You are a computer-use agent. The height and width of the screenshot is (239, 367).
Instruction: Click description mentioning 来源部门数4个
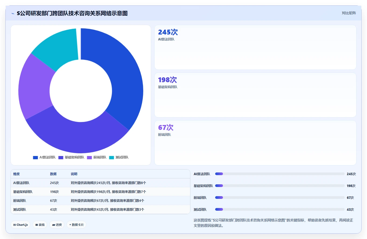coord(107,201)
